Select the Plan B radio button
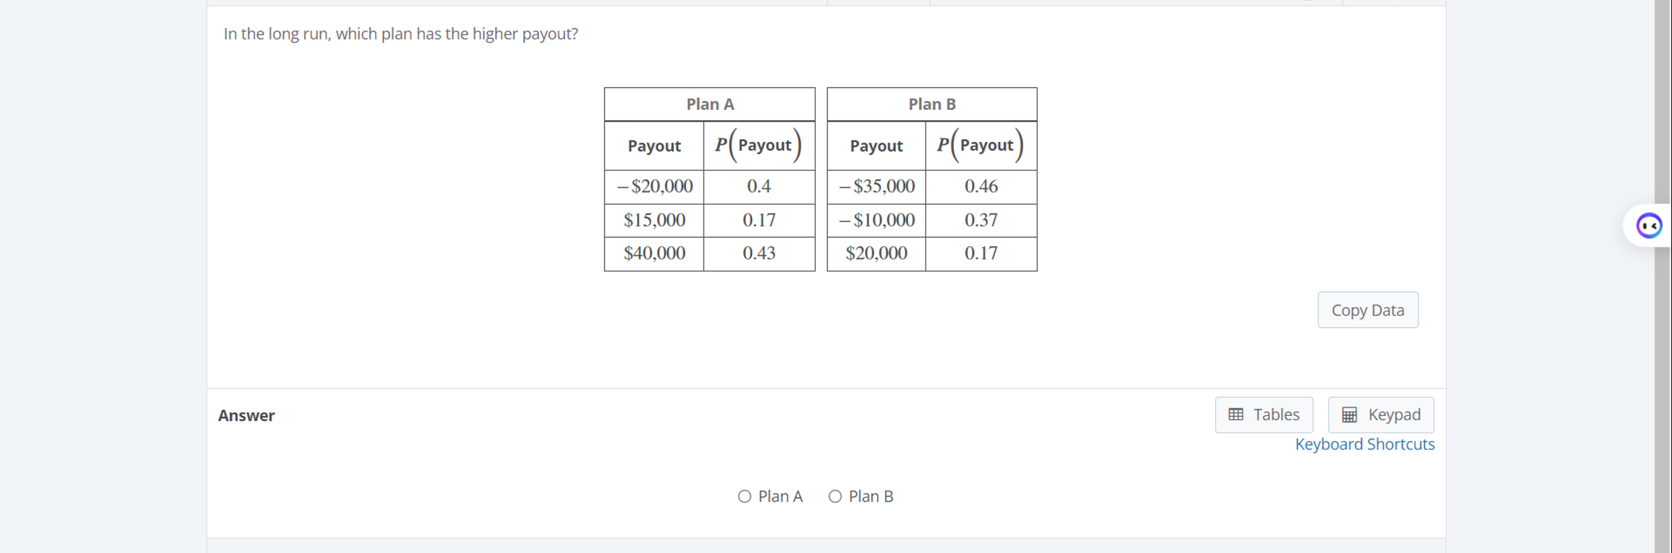The image size is (1672, 553). 834,496
